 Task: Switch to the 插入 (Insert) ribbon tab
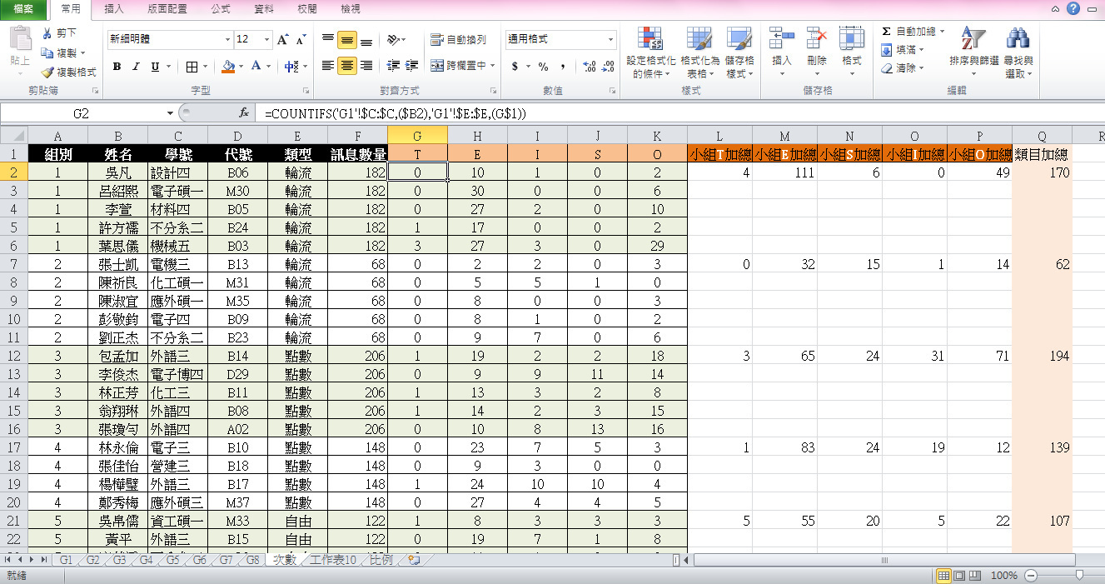point(115,9)
